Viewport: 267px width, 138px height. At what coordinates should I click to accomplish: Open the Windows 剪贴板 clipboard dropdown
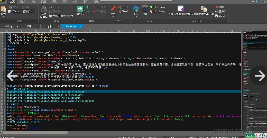click(36, 11)
